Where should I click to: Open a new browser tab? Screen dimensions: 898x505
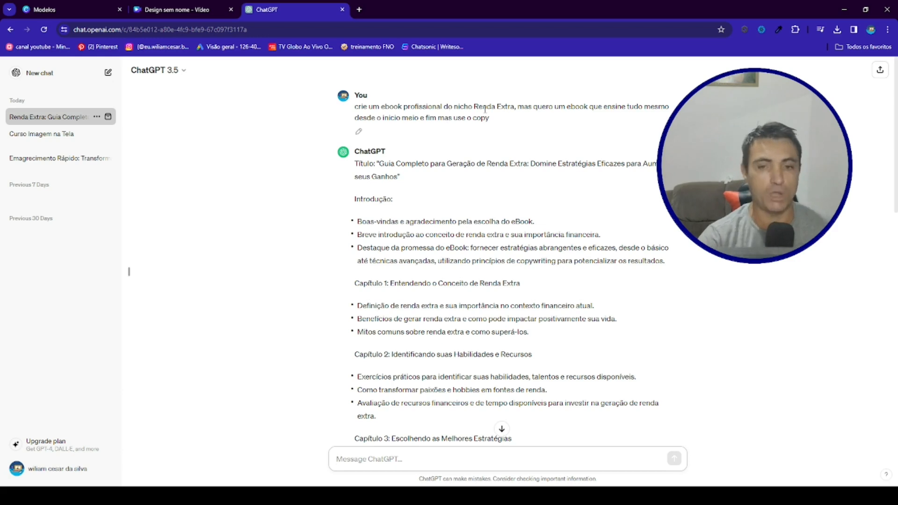(359, 9)
